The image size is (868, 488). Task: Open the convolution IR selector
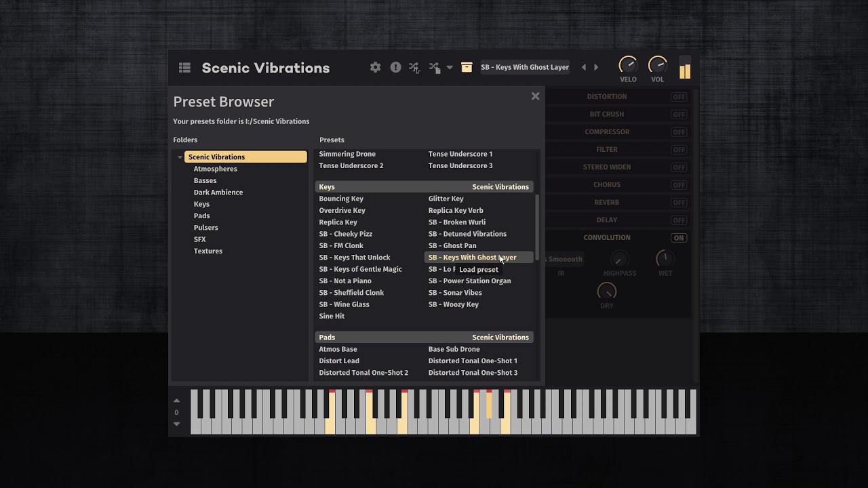[x=563, y=259]
